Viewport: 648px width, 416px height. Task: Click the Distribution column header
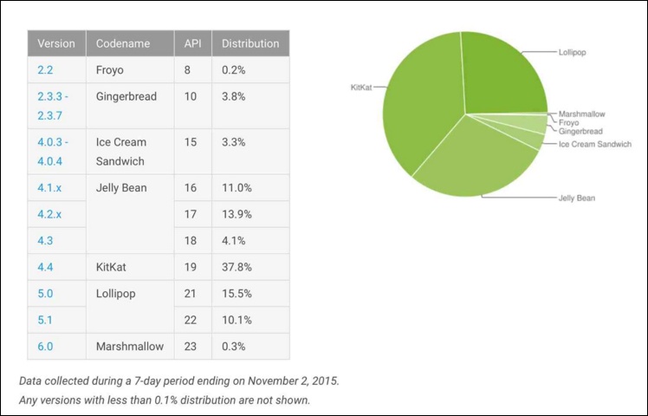tap(250, 43)
